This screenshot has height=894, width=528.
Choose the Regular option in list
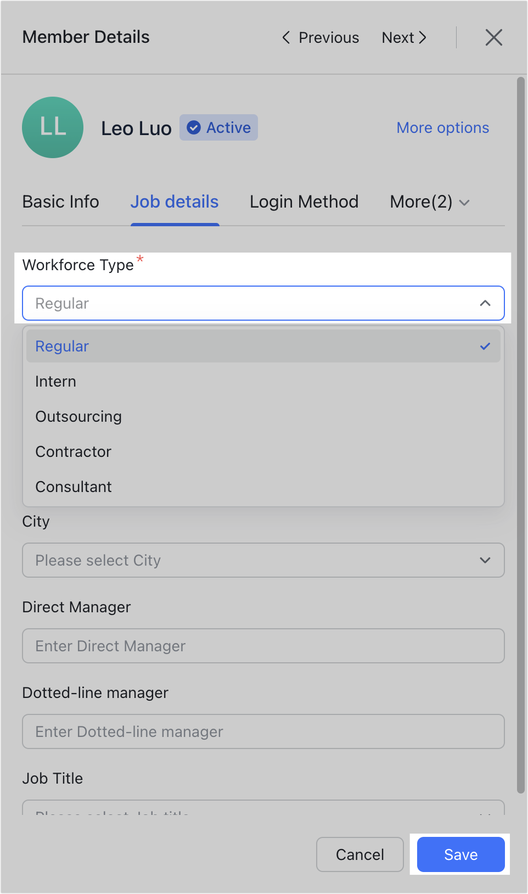[x=263, y=346]
